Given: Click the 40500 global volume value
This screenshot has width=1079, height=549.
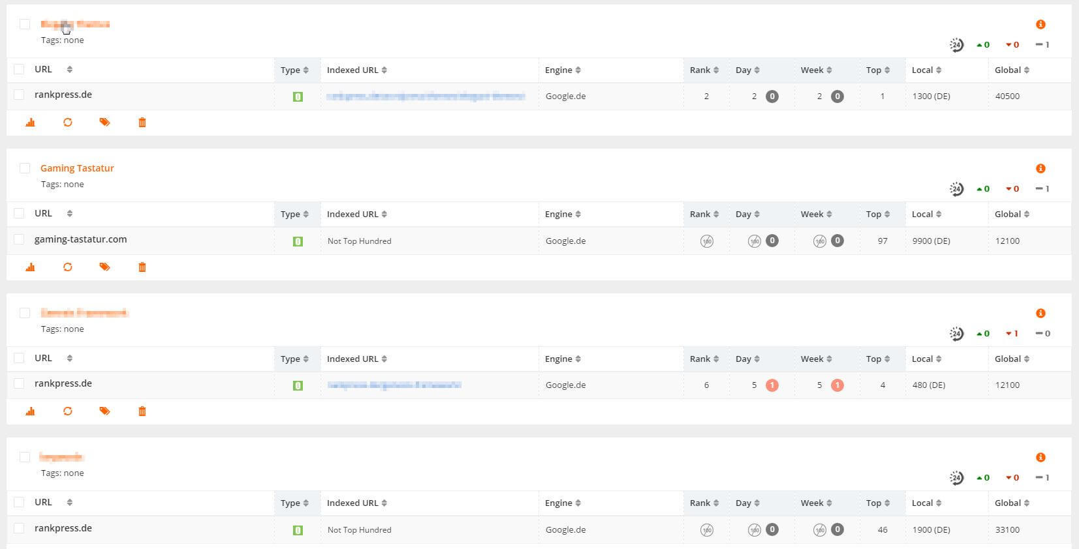Looking at the screenshot, I should click(x=1007, y=96).
